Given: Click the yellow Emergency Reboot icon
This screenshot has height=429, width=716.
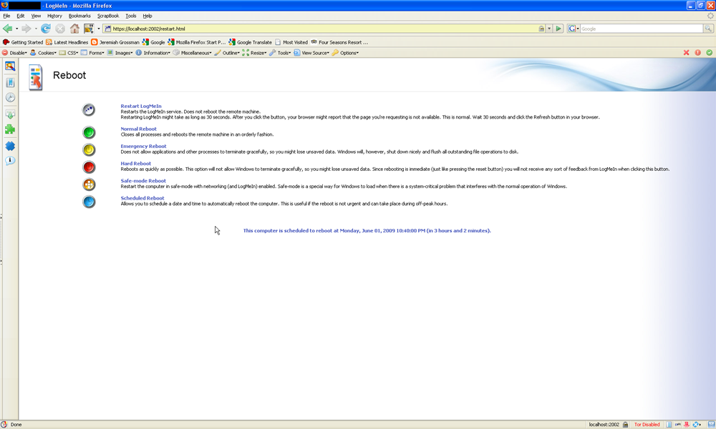Looking at the screenshot, I should pos(89,149).
